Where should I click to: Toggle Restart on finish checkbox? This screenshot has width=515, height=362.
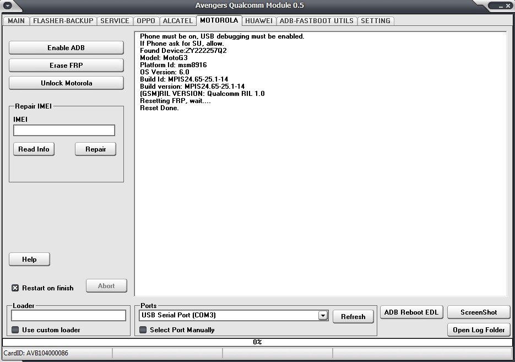pos(15,288)
